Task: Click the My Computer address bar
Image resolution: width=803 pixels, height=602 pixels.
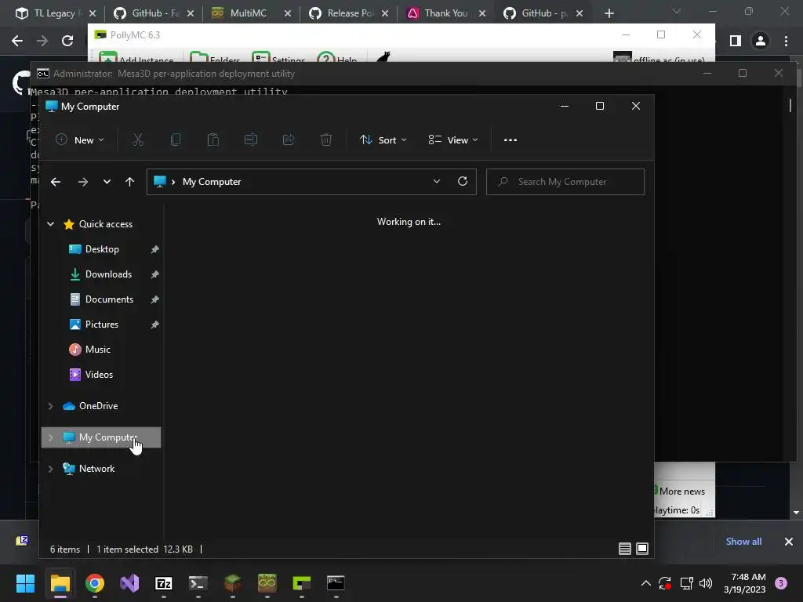Action: (311, 182)
